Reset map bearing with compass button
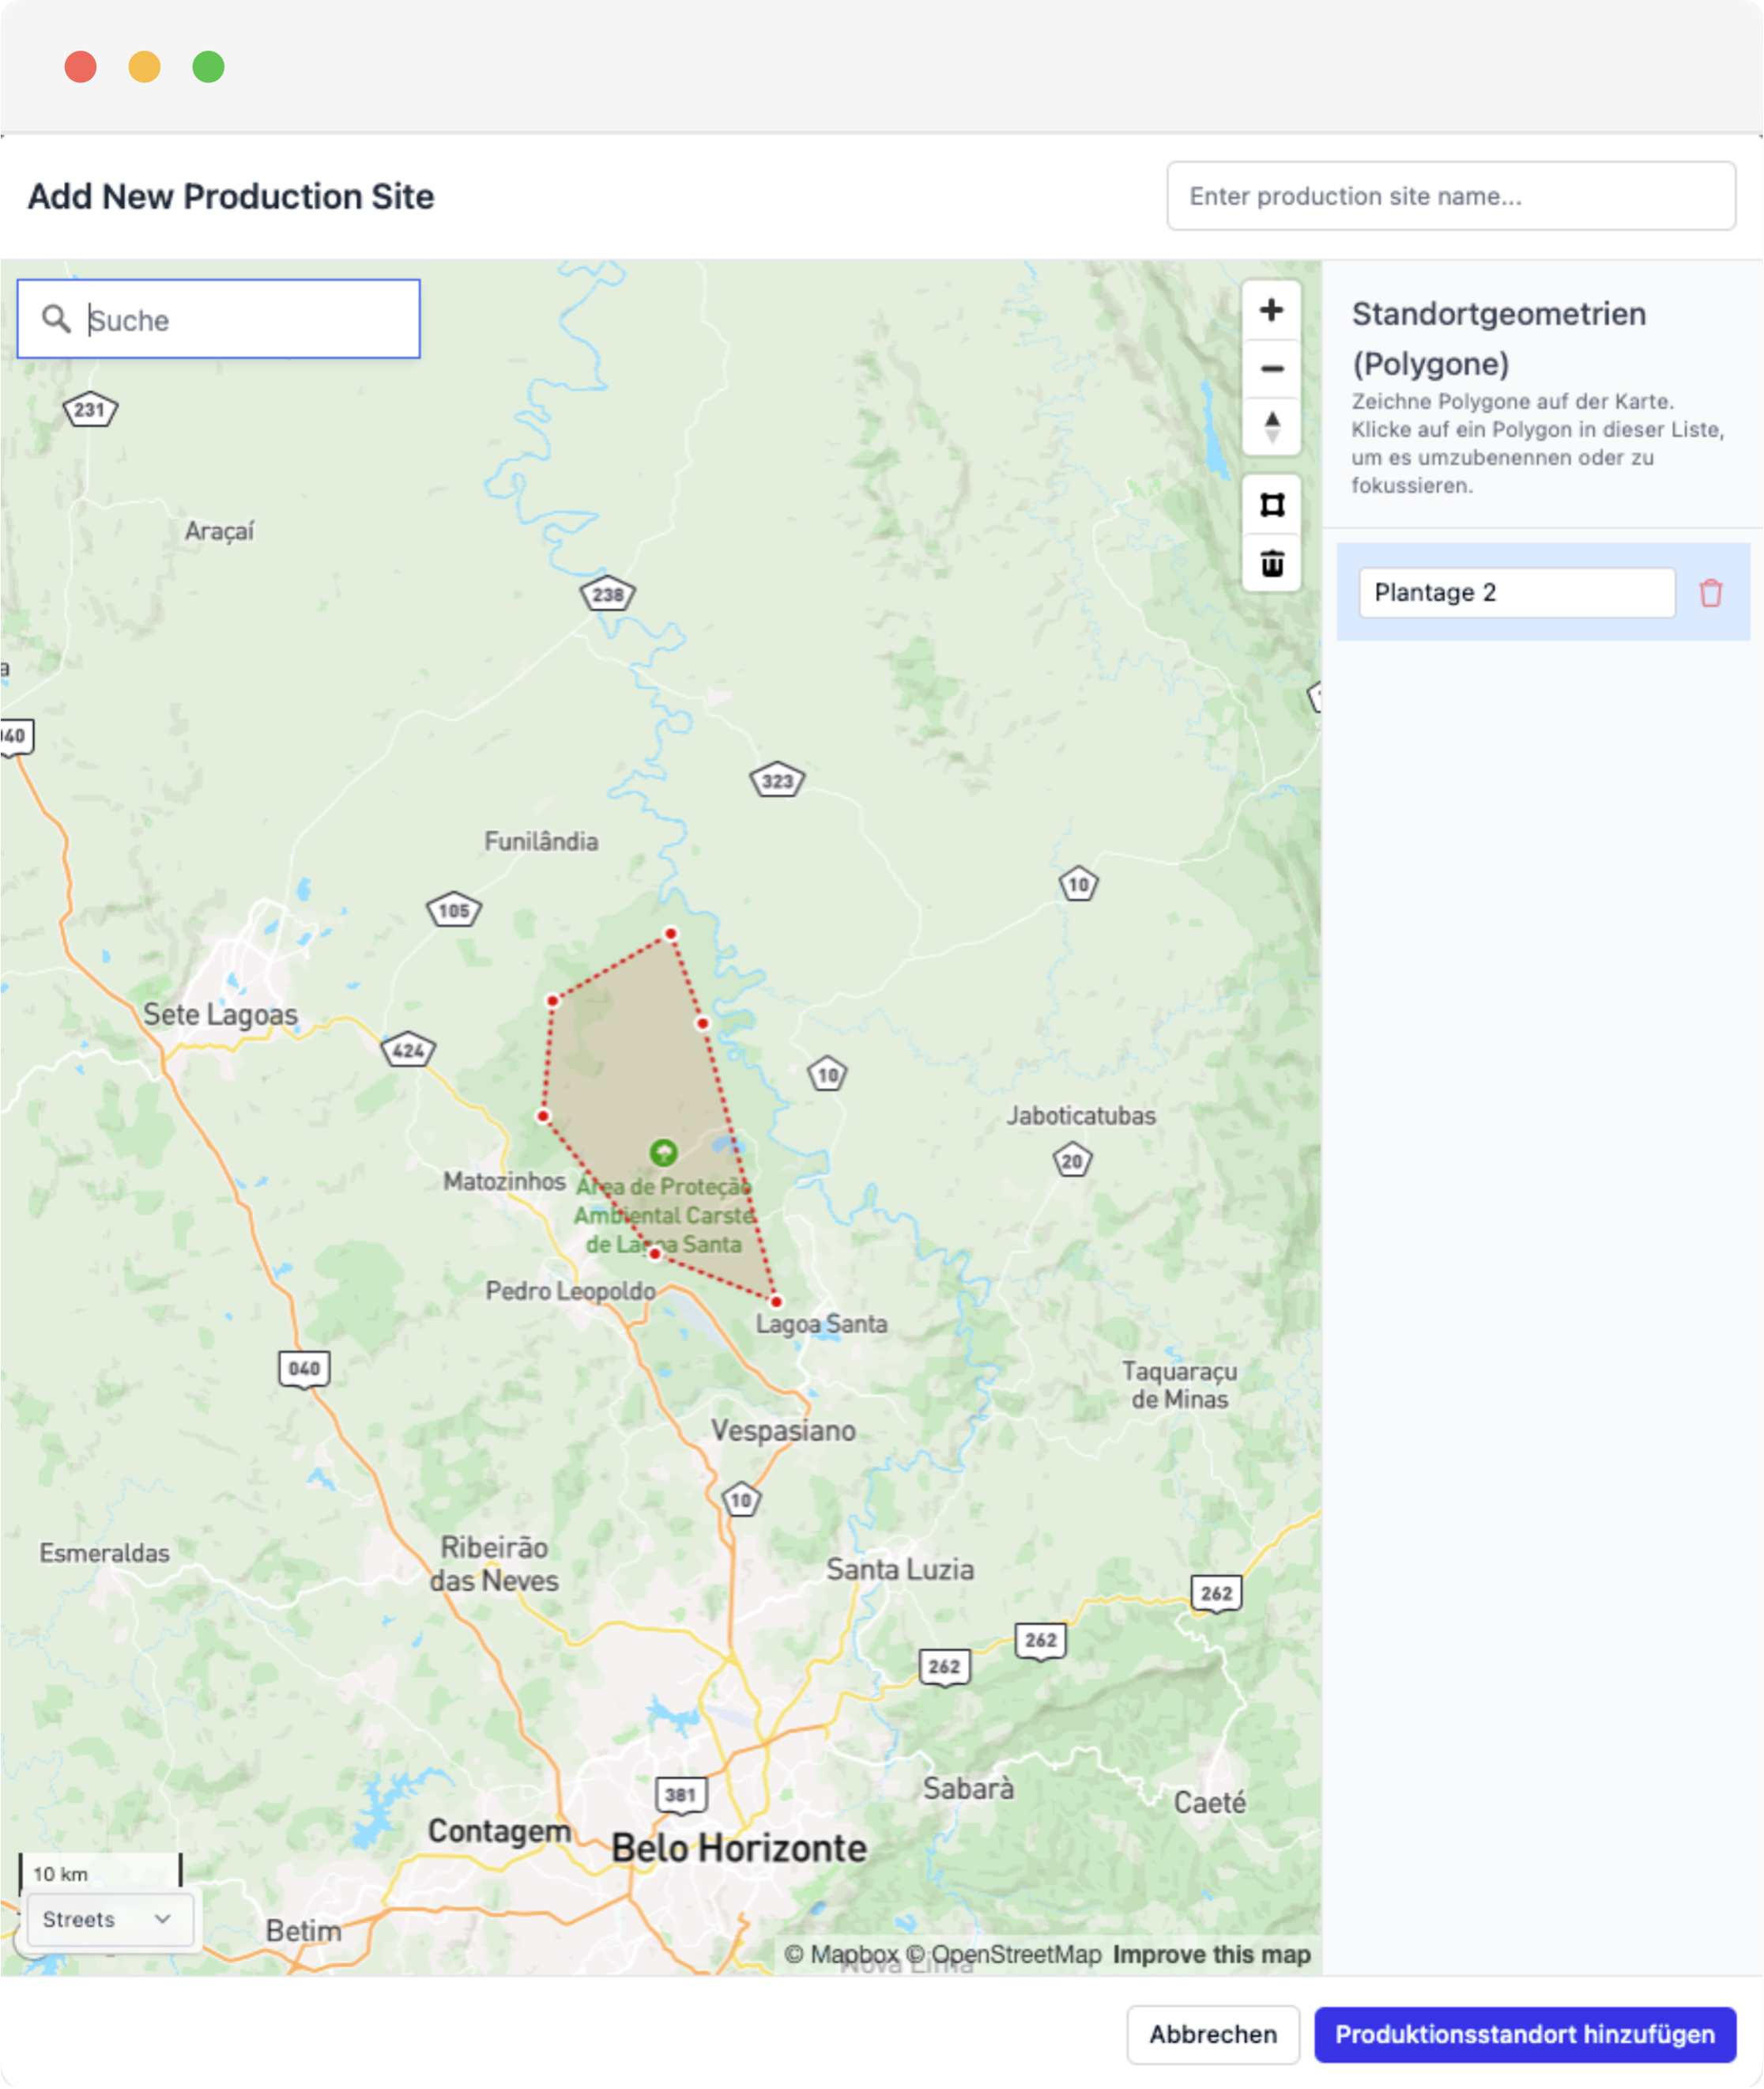The height and width of the screenshot is (2089, 1764). pos(1271,426)
